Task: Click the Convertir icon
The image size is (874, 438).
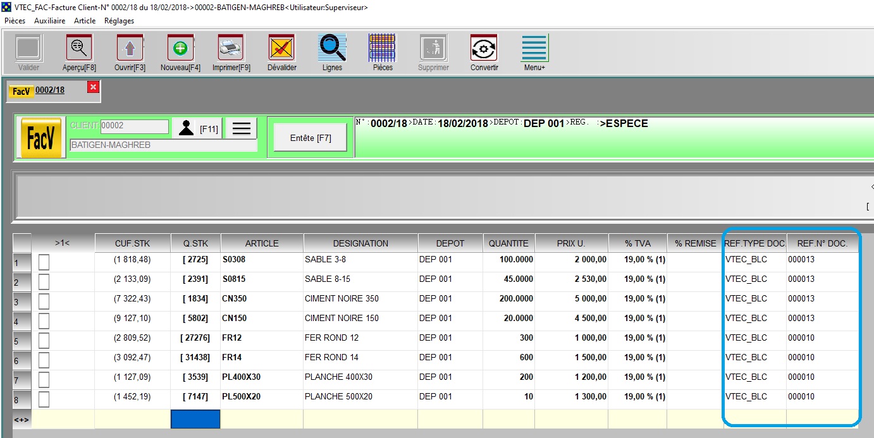Action: [x=484, y=48]
